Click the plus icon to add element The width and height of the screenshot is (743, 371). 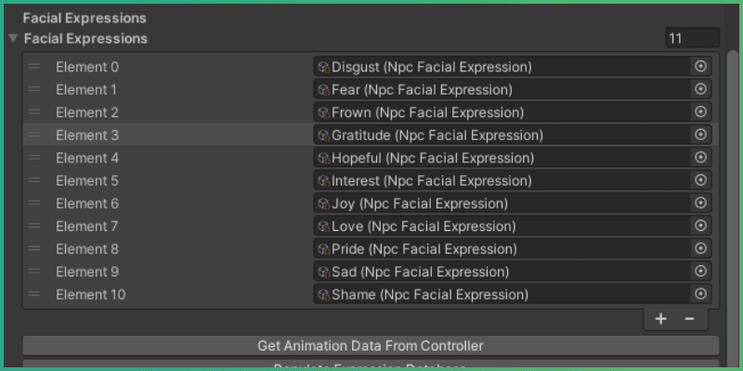pyautogui.click(x=660, y=319)
